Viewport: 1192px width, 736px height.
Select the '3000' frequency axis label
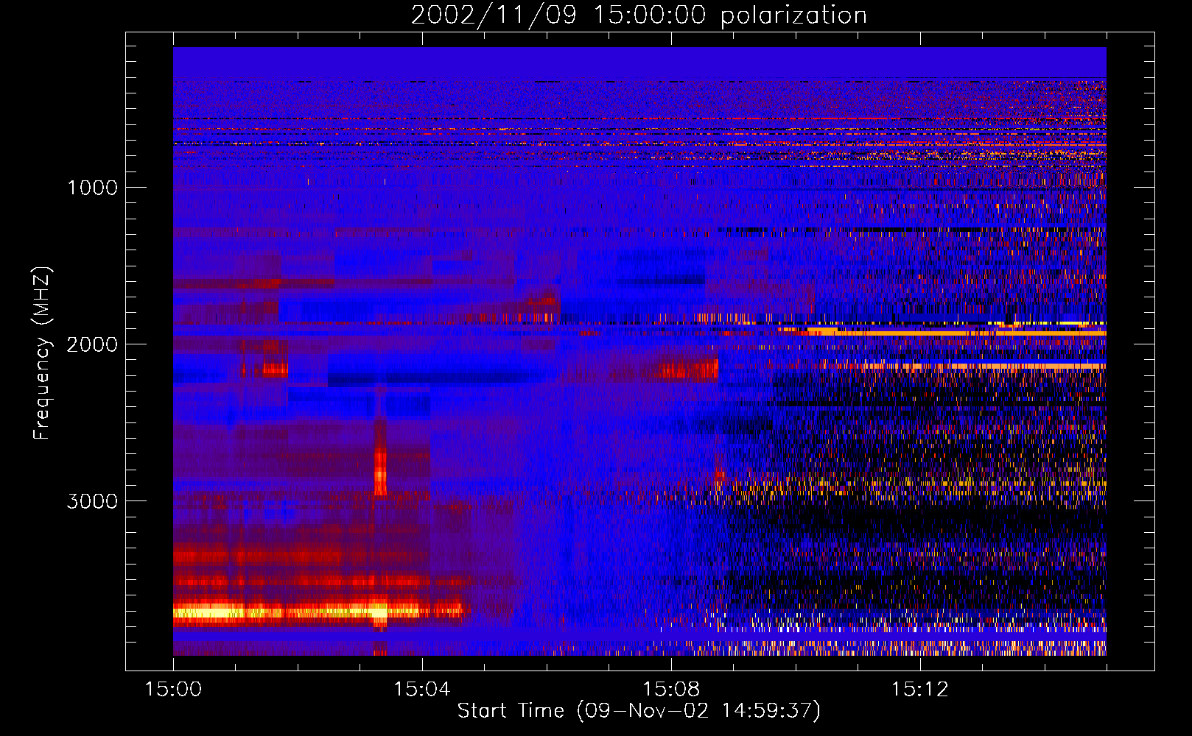(x=92, y=501)
